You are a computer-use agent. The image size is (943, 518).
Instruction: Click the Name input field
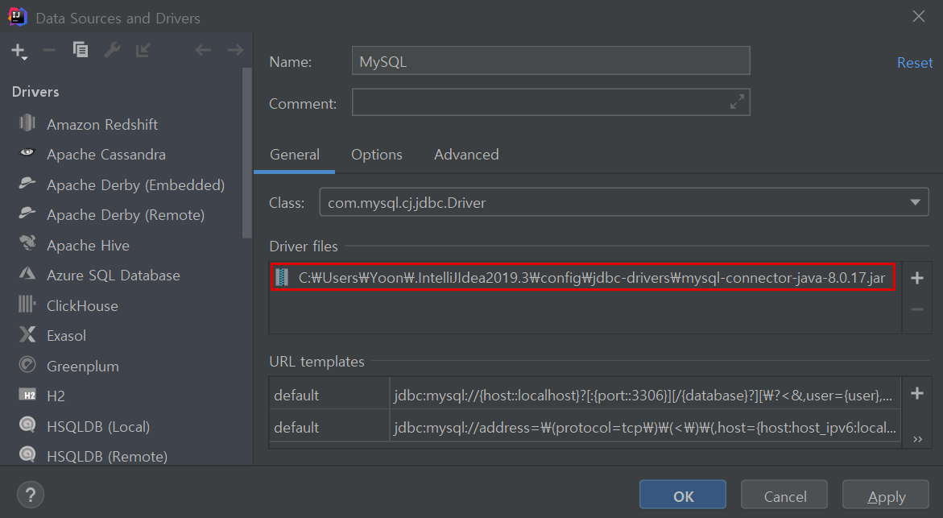(x=551, y=60)
